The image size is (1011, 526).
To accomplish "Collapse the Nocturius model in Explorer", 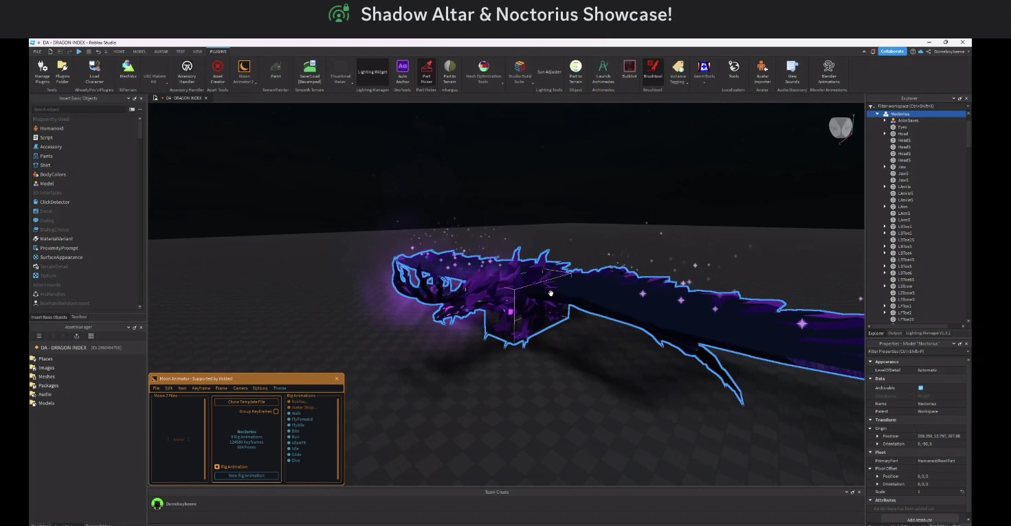I will [877, 113].
